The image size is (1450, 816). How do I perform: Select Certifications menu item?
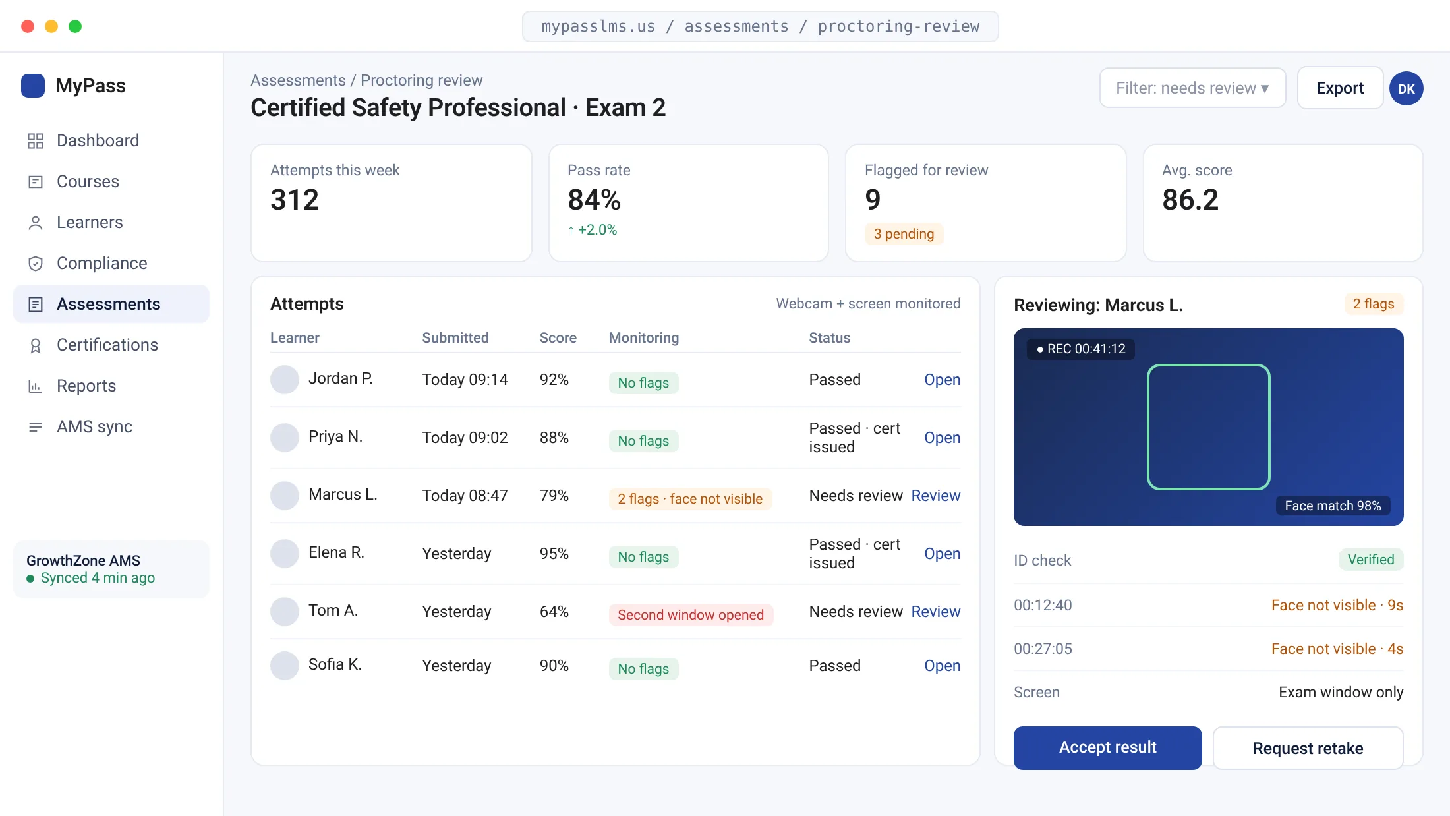click(x=111, y=345)
